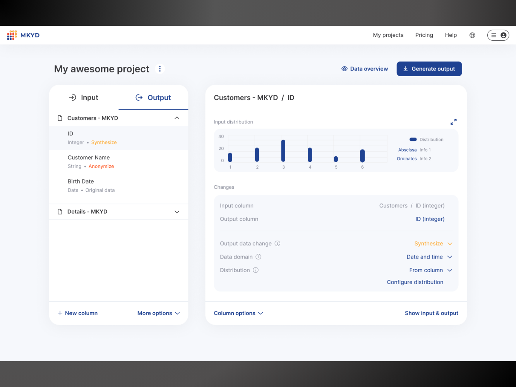Select the Birth Date column

81,181
